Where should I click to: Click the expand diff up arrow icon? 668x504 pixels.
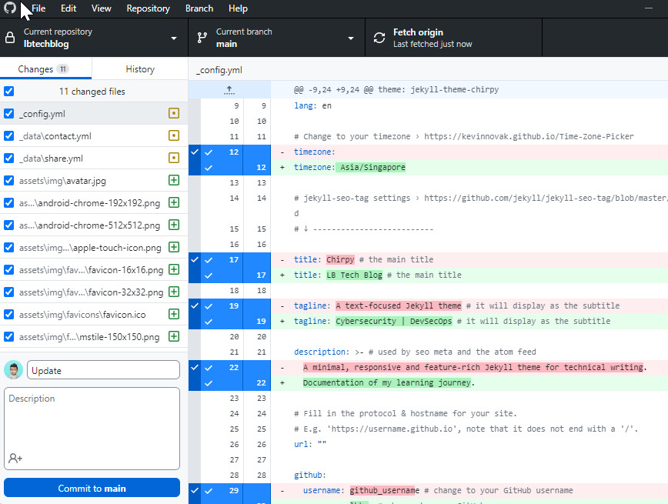coord(229,90)
